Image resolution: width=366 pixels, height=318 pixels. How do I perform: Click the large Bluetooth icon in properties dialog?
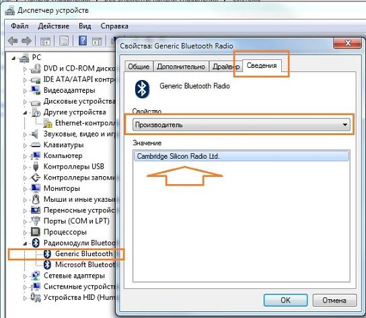click(x=142, y=89)
